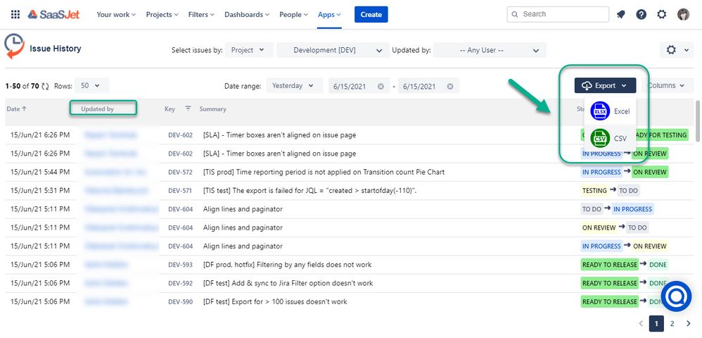Open the app switcher grid icon
This screenshot has width=702, height=338.
coord(15,14)
